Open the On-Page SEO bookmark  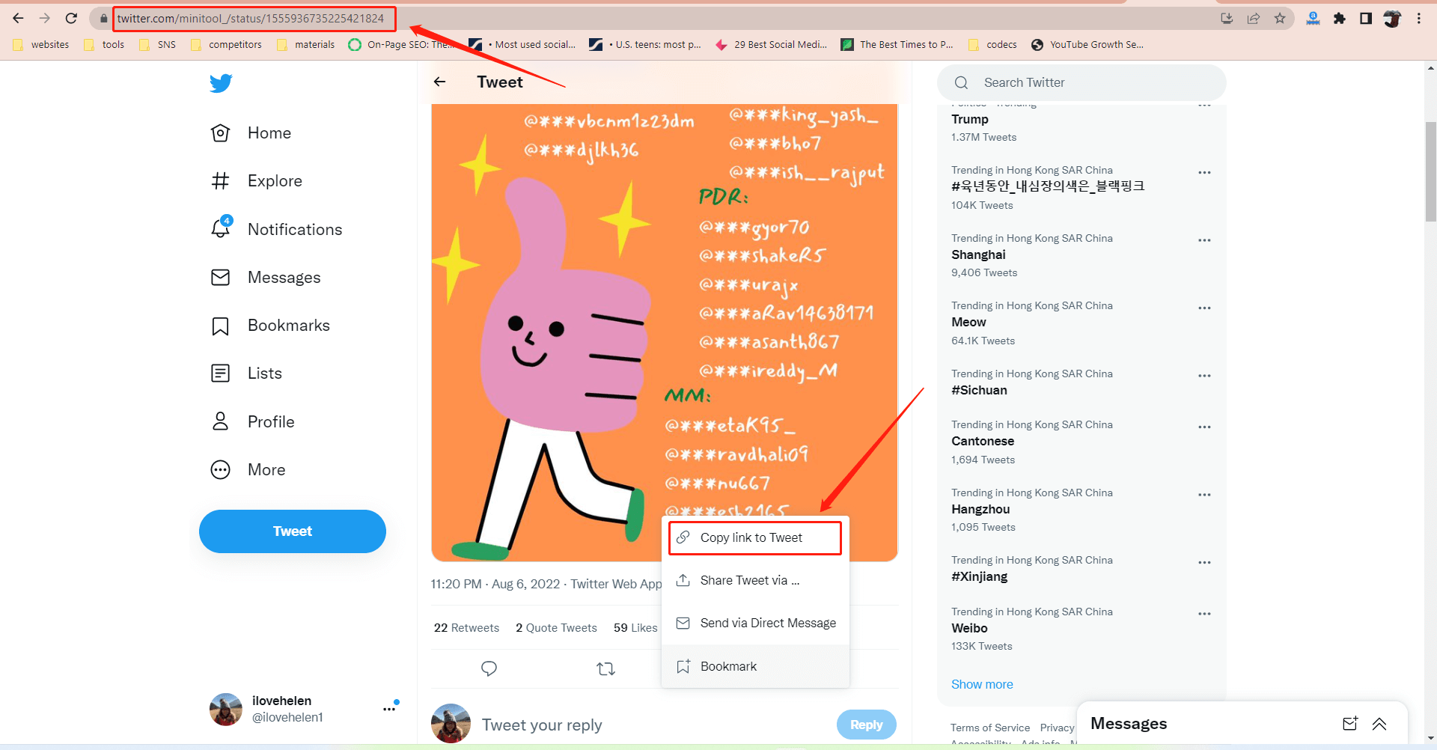coord(401,45)
